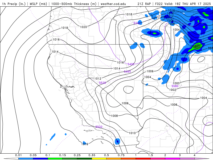The height and width of the screenshot is (160, 213).
Task: Click the orange 0.5–0.75 legend swatch
Action: point(114,159)
